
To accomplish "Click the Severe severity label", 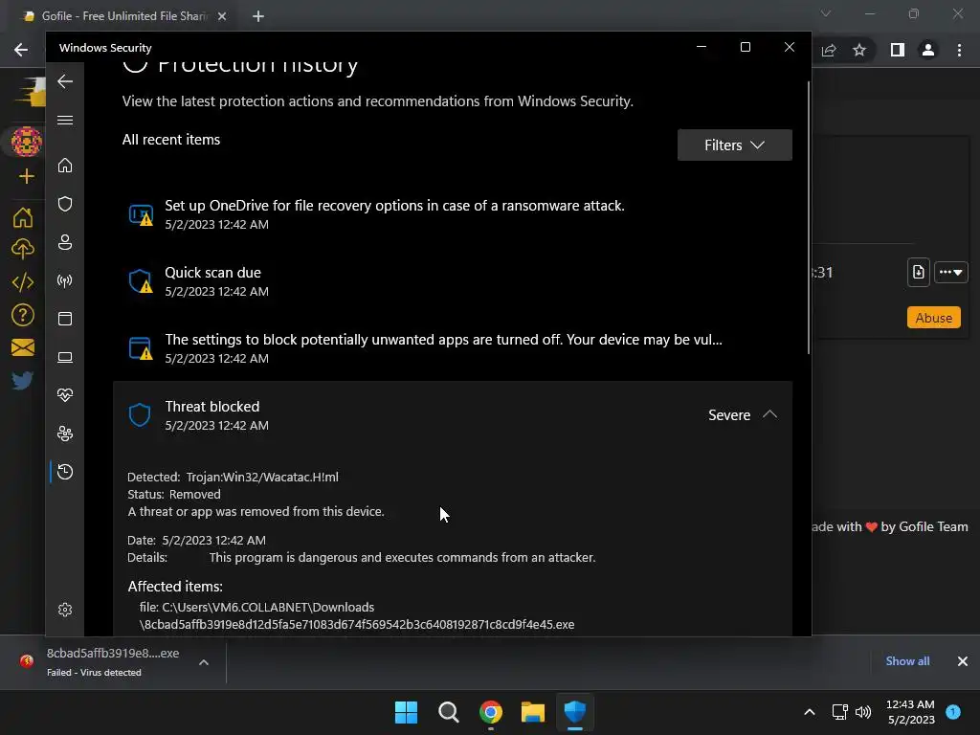I will point(728,415).
